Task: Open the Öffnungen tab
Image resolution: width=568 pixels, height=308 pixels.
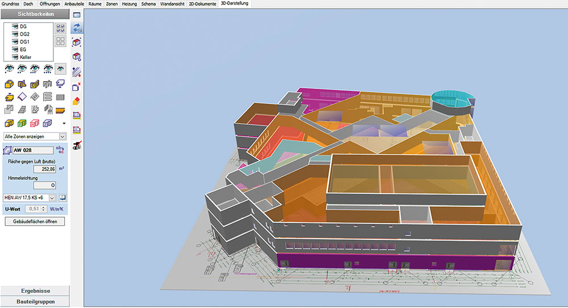Action: (49, 4)
